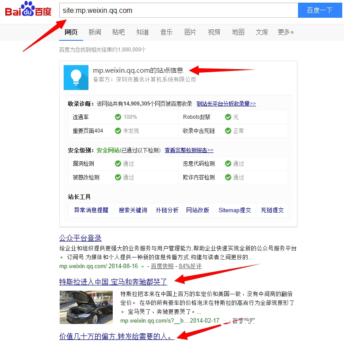Click 网站改版 webmaster tool

(x=198, y=210)
